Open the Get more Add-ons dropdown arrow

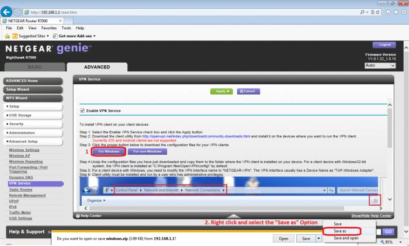[95, 36]
